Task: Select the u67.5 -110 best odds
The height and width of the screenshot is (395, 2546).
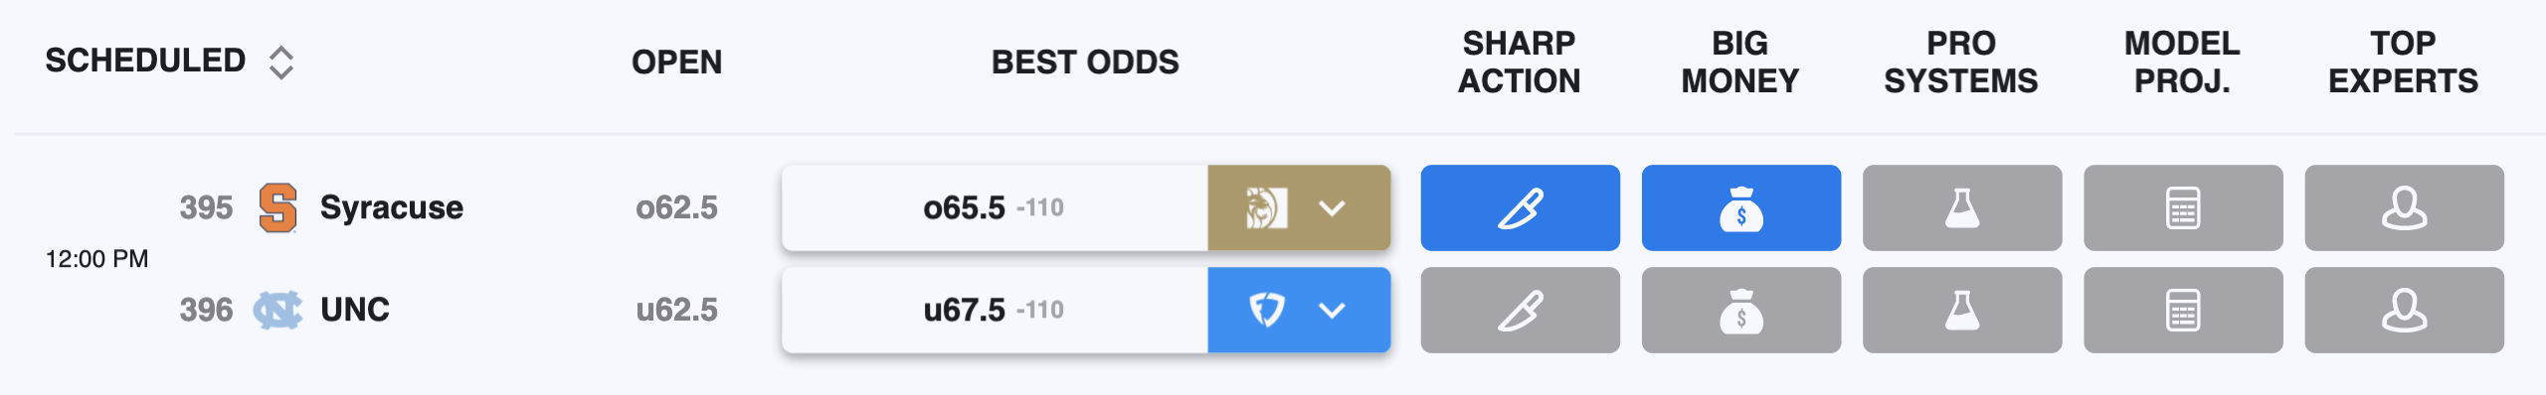Action: click(x=994, y=310)
